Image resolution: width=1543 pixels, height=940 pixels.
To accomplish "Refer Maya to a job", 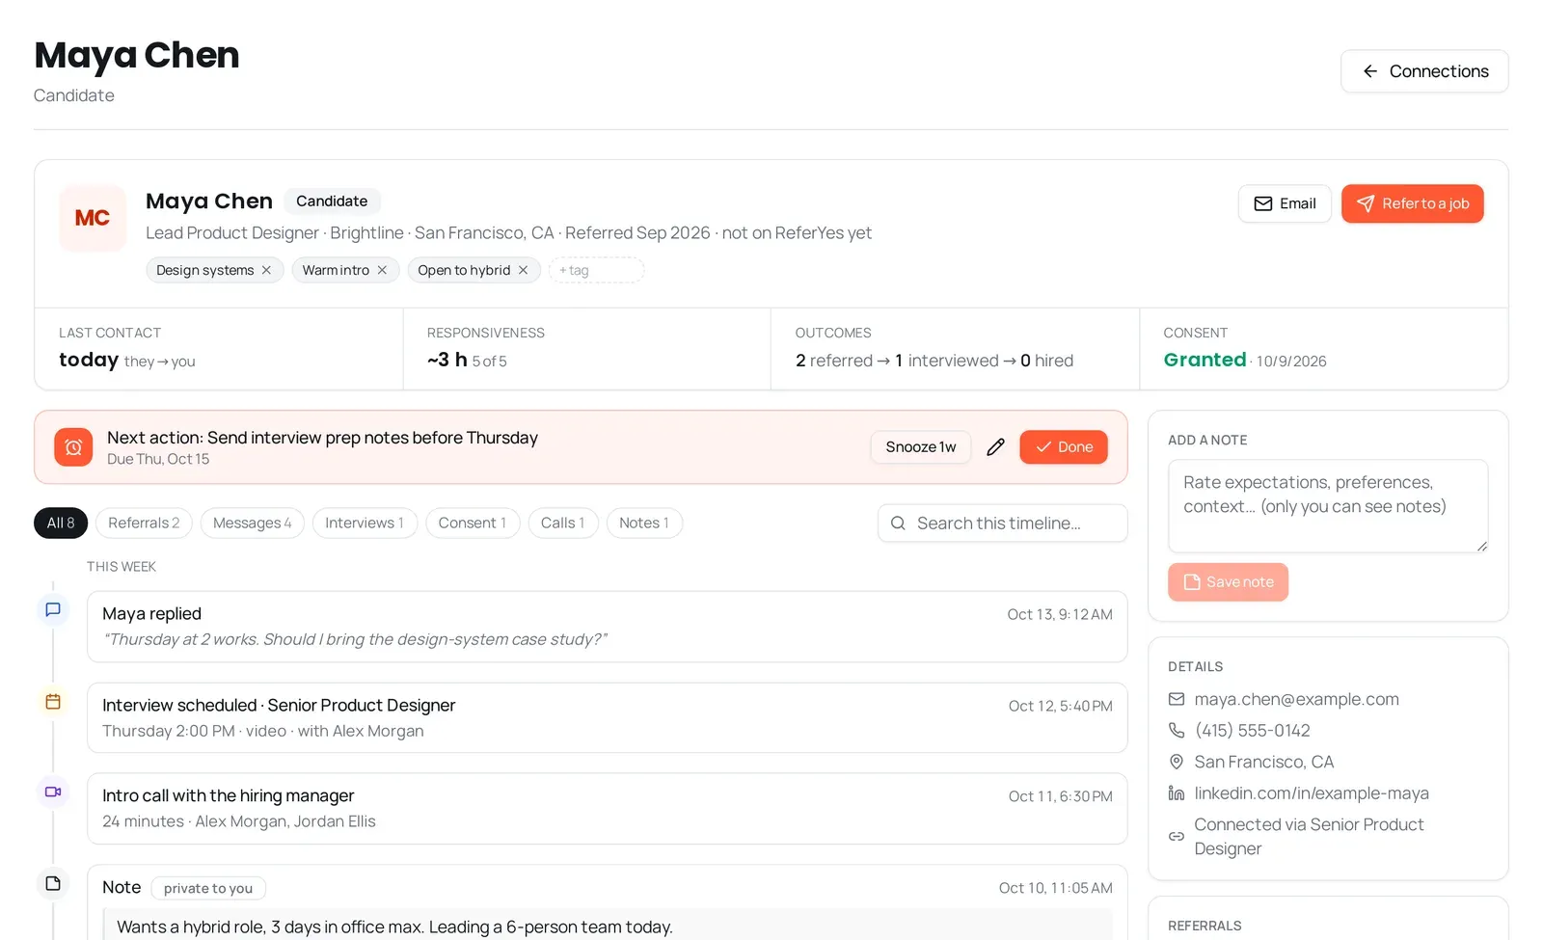I will [x=1412, y=203].
